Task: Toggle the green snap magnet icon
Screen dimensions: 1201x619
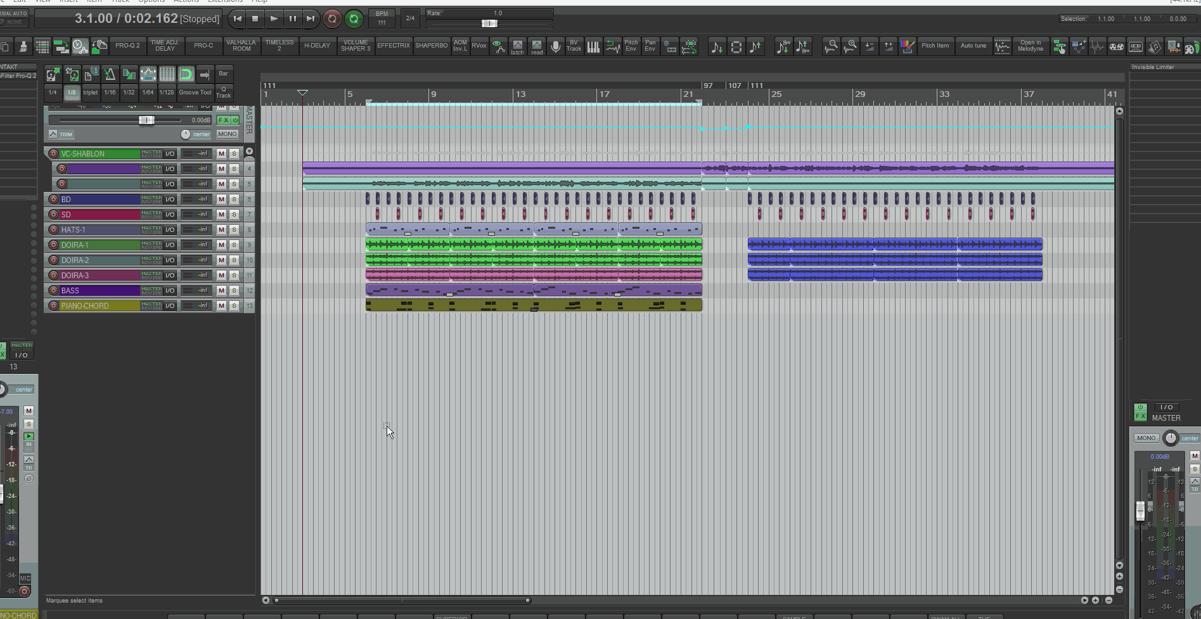Action: coord(186,74)
